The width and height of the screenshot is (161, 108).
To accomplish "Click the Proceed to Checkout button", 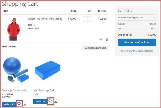I will [x=137, y=42].
